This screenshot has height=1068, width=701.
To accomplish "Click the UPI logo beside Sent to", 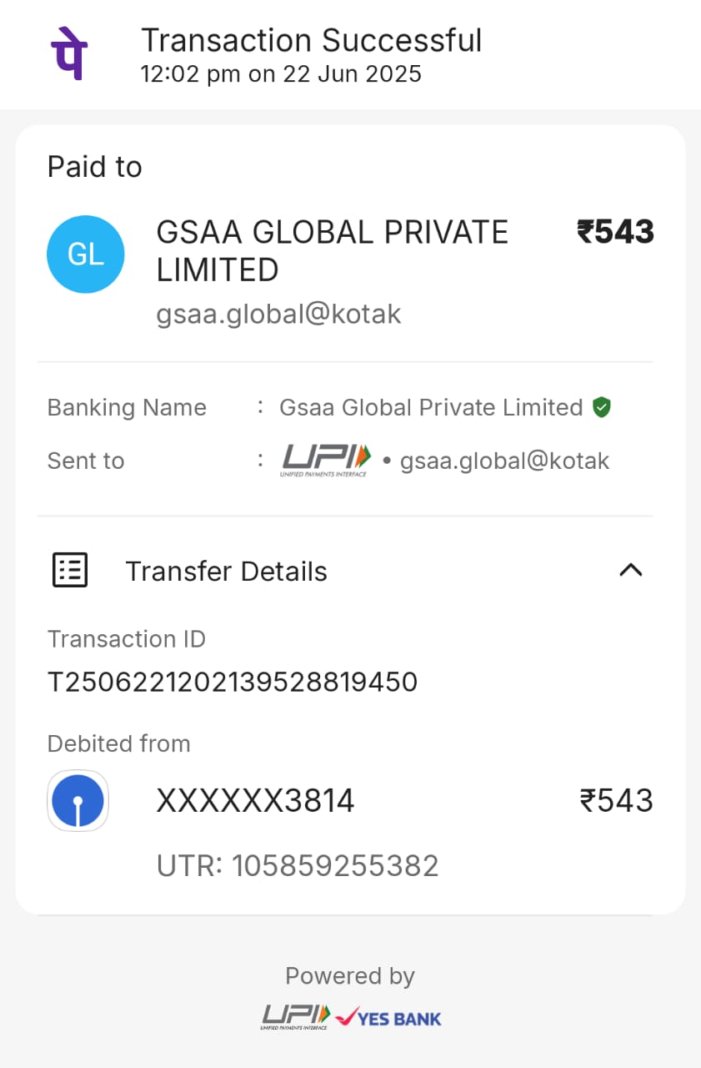I will tap(326, 460).
